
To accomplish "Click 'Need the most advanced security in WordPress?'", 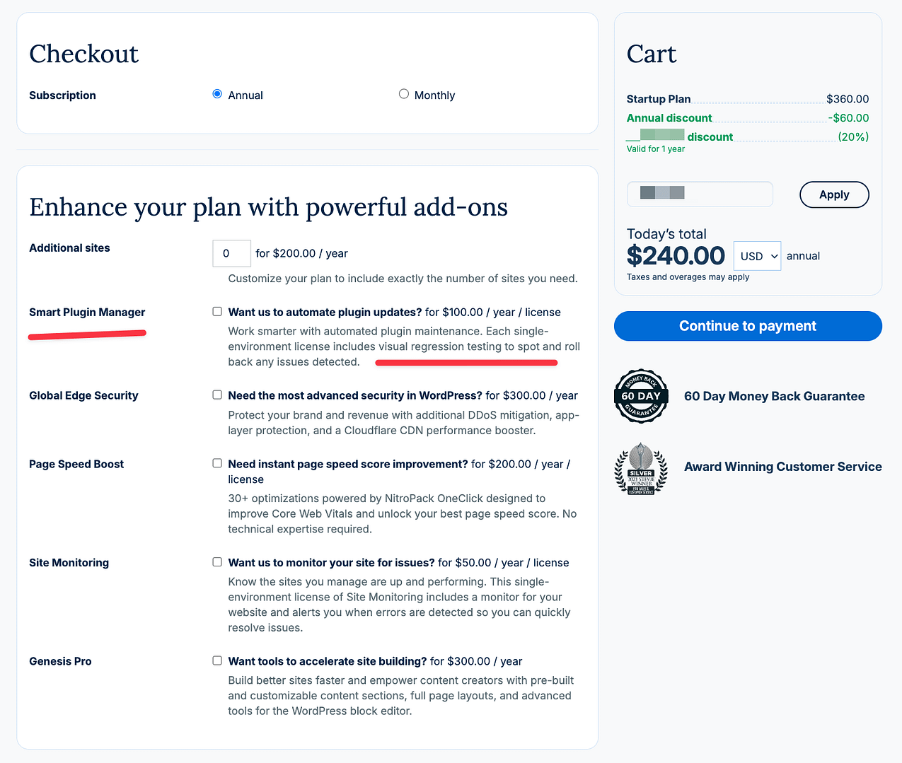I will point(355,396).
